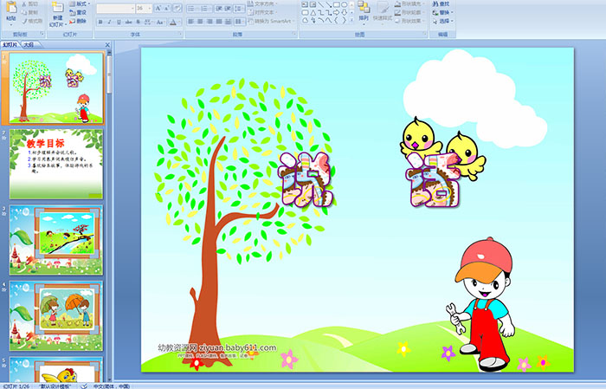The height and width of the screenshot is (389, 606).
Task: Select the Format Painter (格式刷) brush
Action: (x=32, y=21)
